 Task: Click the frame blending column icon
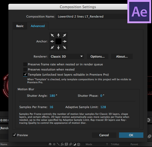click(66, 144)
